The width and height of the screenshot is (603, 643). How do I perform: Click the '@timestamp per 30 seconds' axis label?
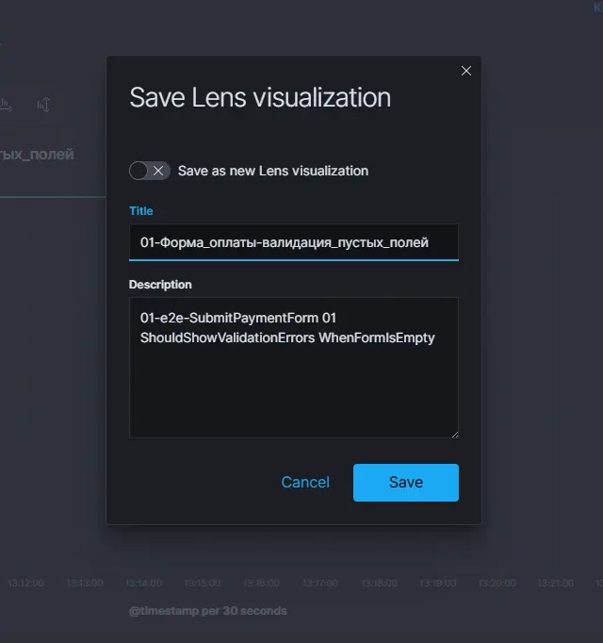pyautogui.click(x=207, y=611)
